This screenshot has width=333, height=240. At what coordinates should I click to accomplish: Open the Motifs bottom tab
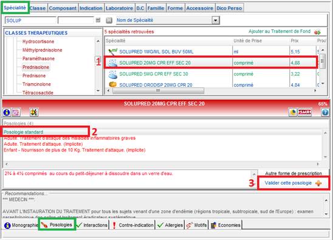point(197,225)
